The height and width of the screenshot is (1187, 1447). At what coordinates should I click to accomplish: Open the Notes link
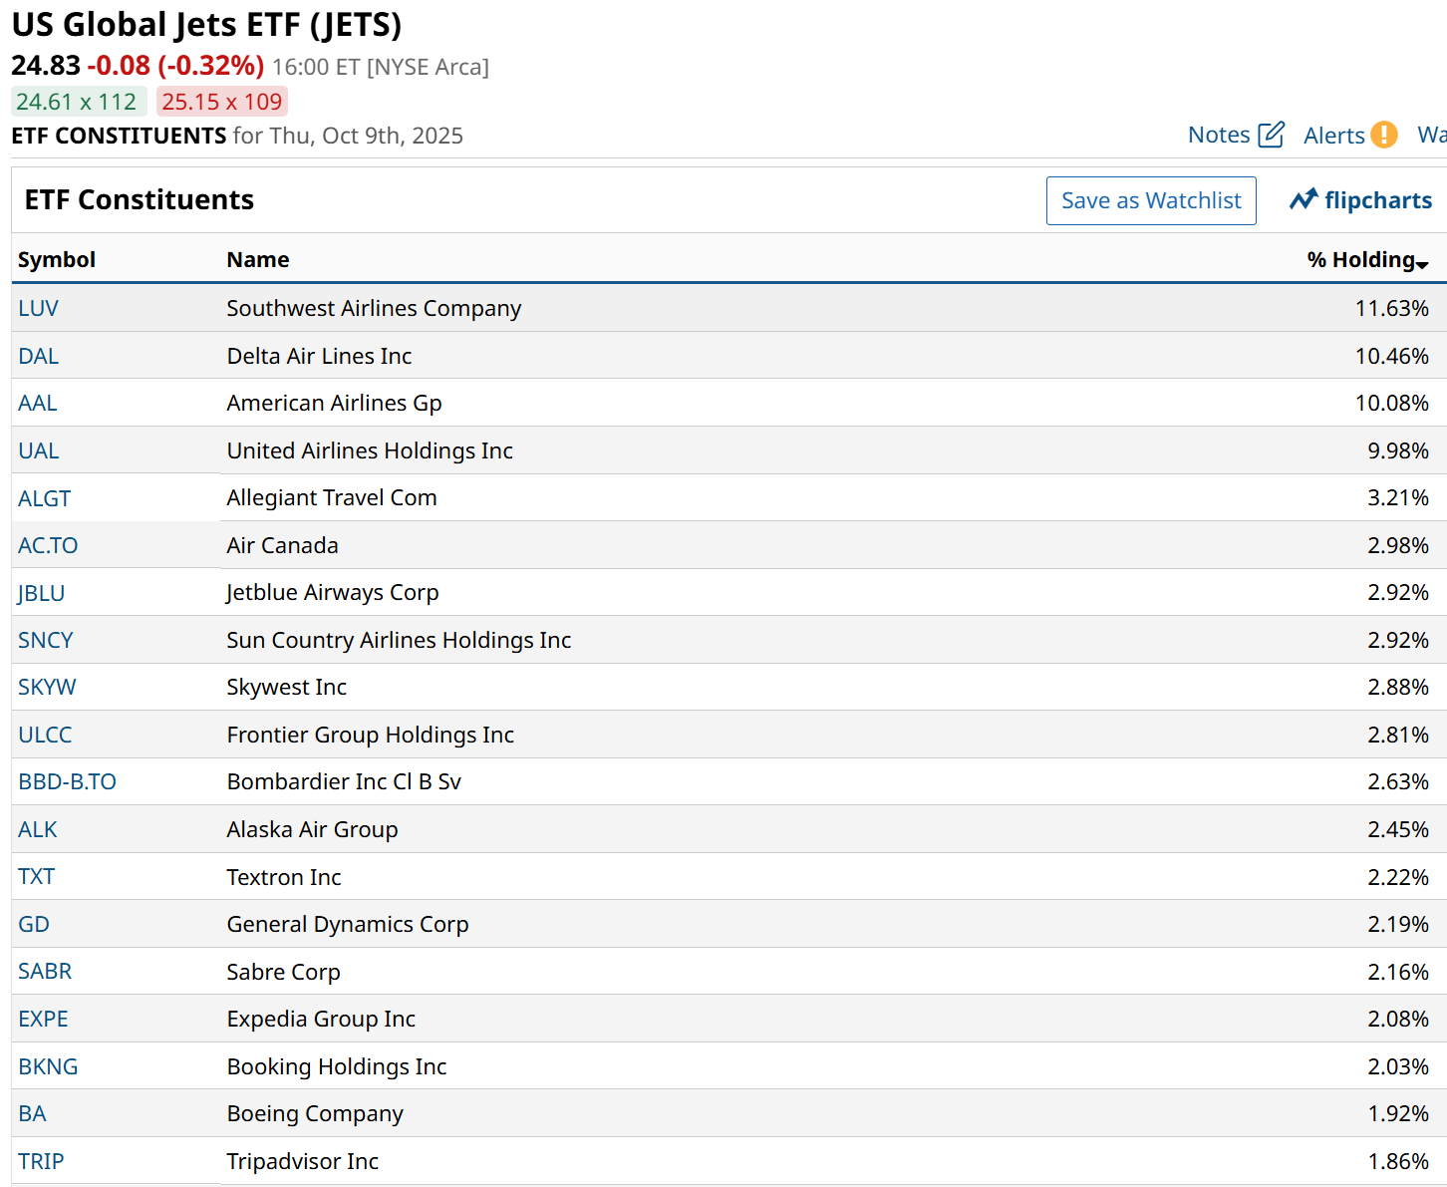click(1219, 135)
